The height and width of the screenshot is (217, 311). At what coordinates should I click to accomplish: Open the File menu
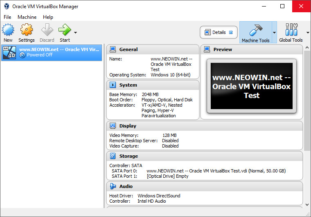coord(7,17)
